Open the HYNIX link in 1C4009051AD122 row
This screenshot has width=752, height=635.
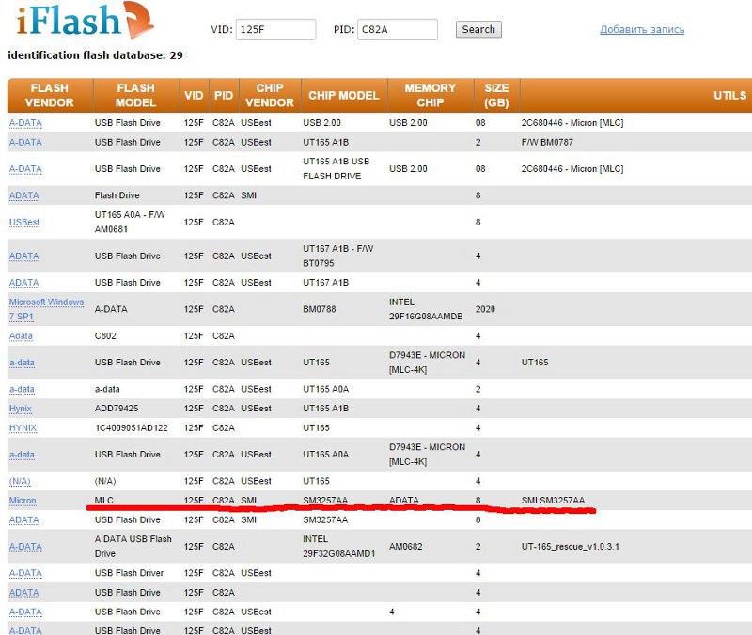tap(23, 428)
